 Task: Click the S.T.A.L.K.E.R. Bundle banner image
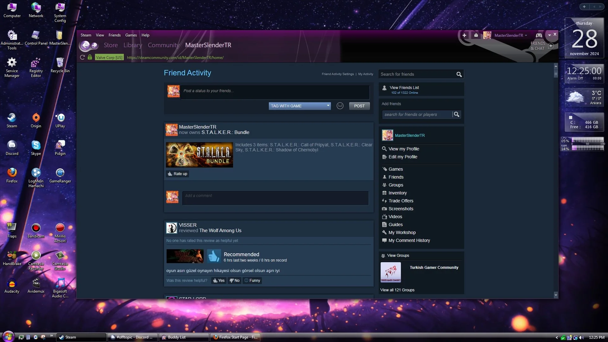click(x=199, y=155)
